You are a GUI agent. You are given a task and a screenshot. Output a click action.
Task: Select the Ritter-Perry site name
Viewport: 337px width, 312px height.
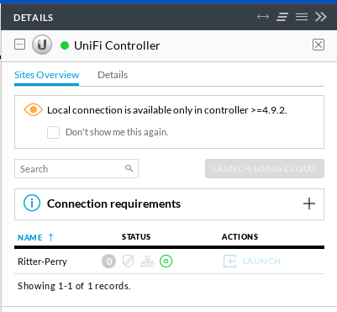(42, 262)
